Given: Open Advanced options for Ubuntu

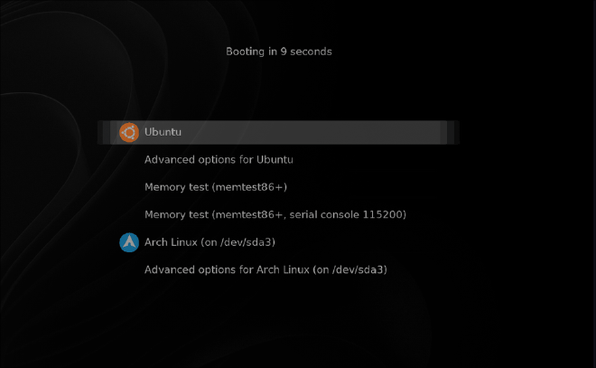Looking at the screenshot, I should click(219, 160).
